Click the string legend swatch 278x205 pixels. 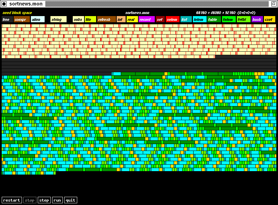(x=58, y=20)
